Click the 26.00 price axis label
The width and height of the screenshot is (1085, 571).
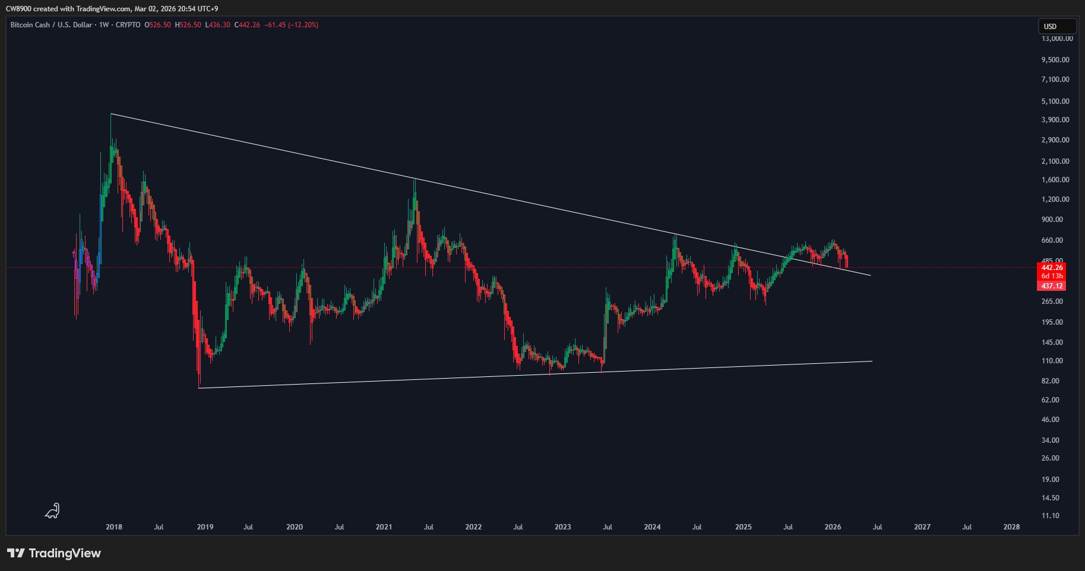coord(1051,458)
